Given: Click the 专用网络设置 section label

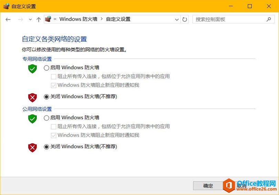Looking at the screenshot, I should (x=37, y=59).
